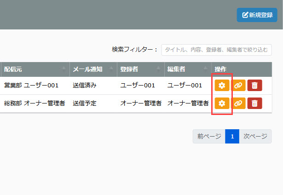The height and width of the screenshot is (195, 283).
Task: Open settings gear for the 総務部 オーナー管理者 row
Action: coord(222,103)
